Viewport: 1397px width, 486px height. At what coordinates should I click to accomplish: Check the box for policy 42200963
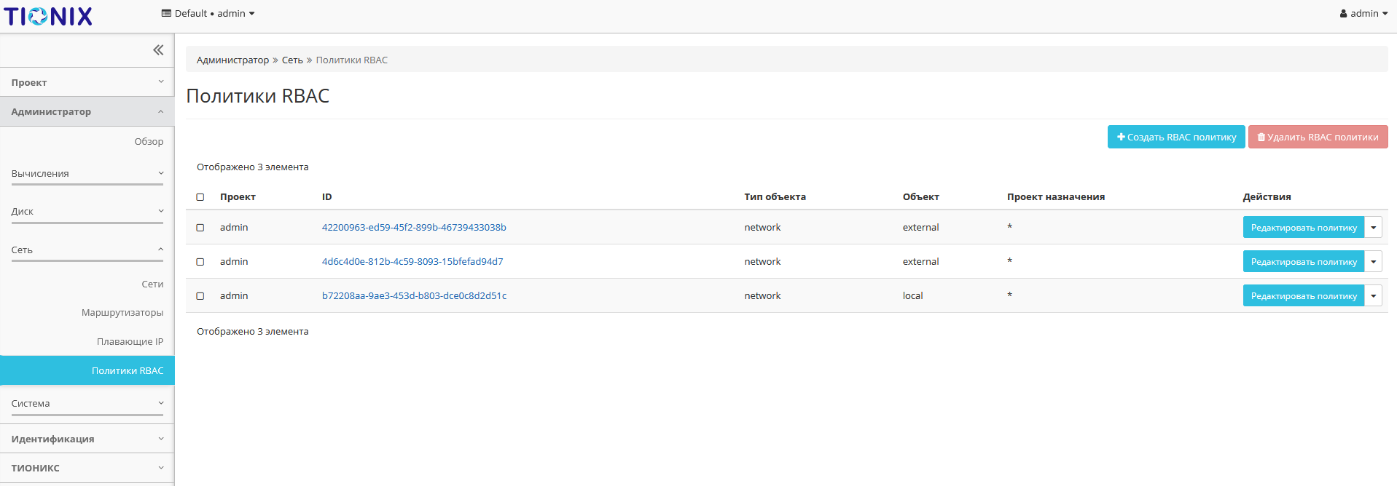coord(200,228)
